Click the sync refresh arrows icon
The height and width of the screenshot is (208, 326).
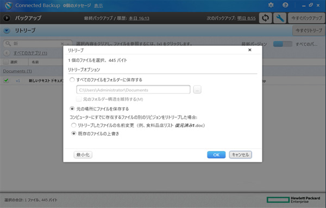click(265, 18)
